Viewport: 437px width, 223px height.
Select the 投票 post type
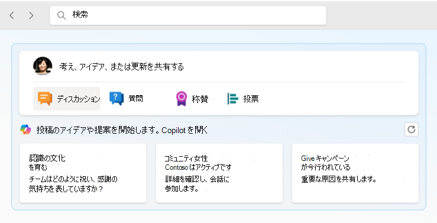[243, 99]
